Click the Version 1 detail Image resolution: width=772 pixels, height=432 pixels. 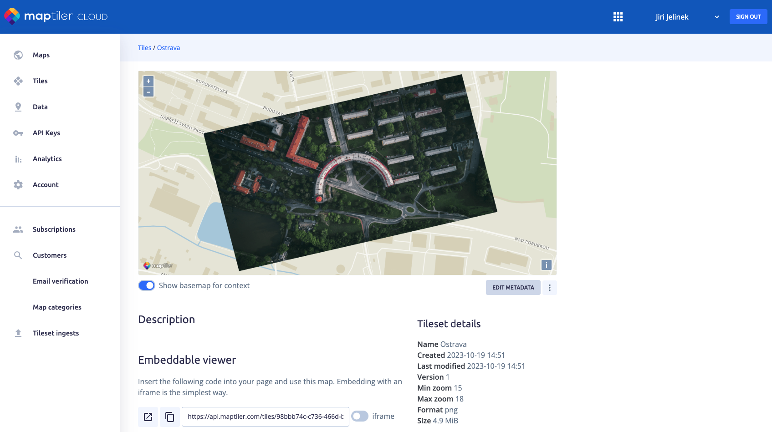click(x=433, y=377)
